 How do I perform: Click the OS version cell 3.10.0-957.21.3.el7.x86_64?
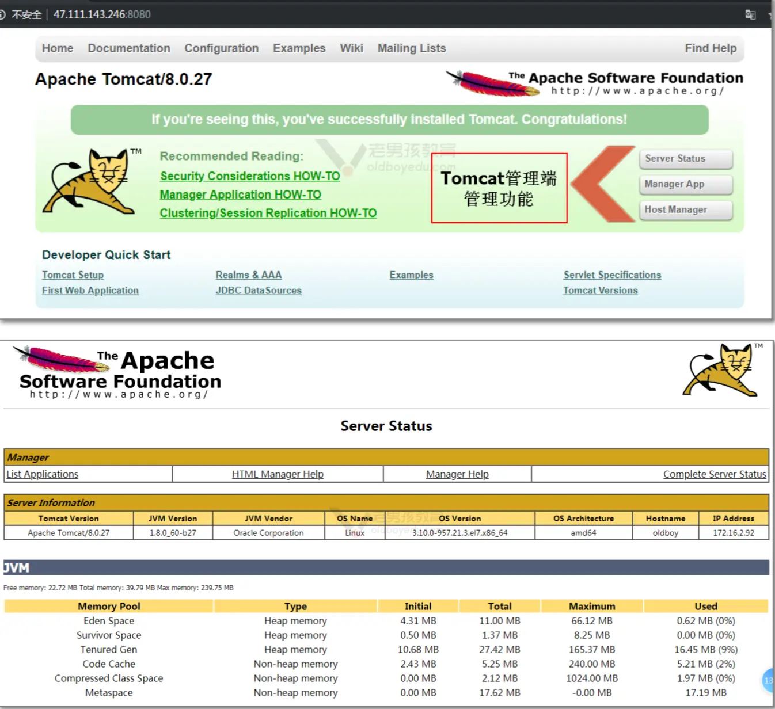click(459, 533)
